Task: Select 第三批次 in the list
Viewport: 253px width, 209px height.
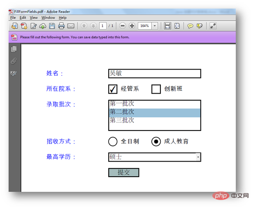Action: coord(155,120)
